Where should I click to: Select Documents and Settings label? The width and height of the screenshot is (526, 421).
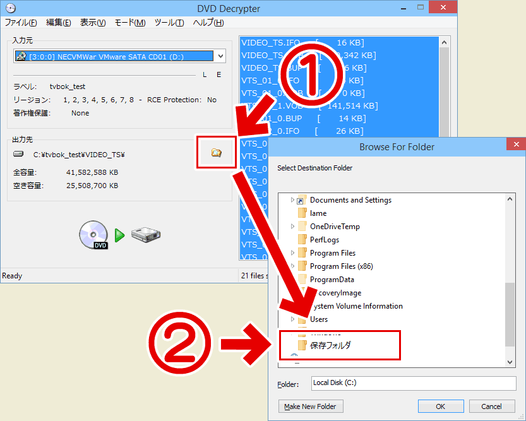click(x=350, y=200)
